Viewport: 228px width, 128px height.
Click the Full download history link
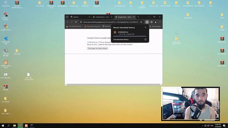click(x=121, y=39)
